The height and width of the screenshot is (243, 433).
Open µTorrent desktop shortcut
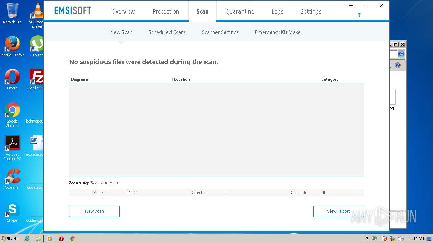point(37,47)
